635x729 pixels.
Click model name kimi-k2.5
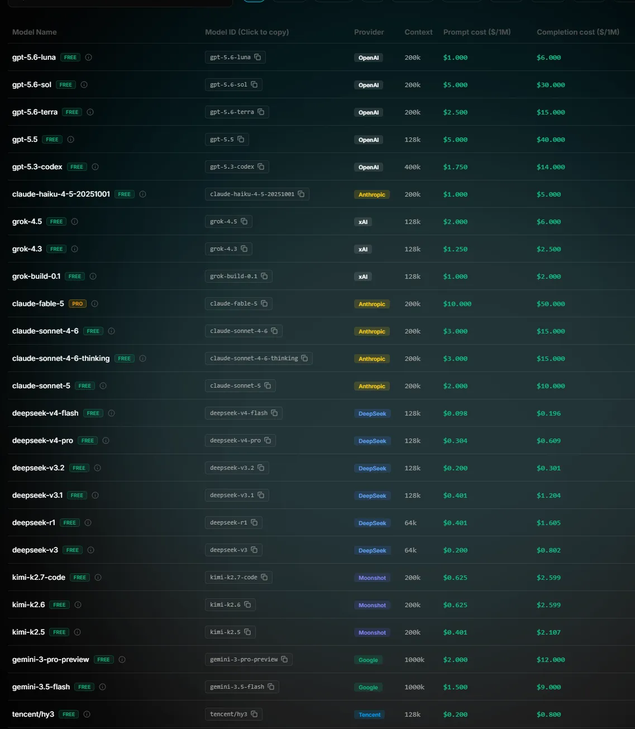click(28, 632)
